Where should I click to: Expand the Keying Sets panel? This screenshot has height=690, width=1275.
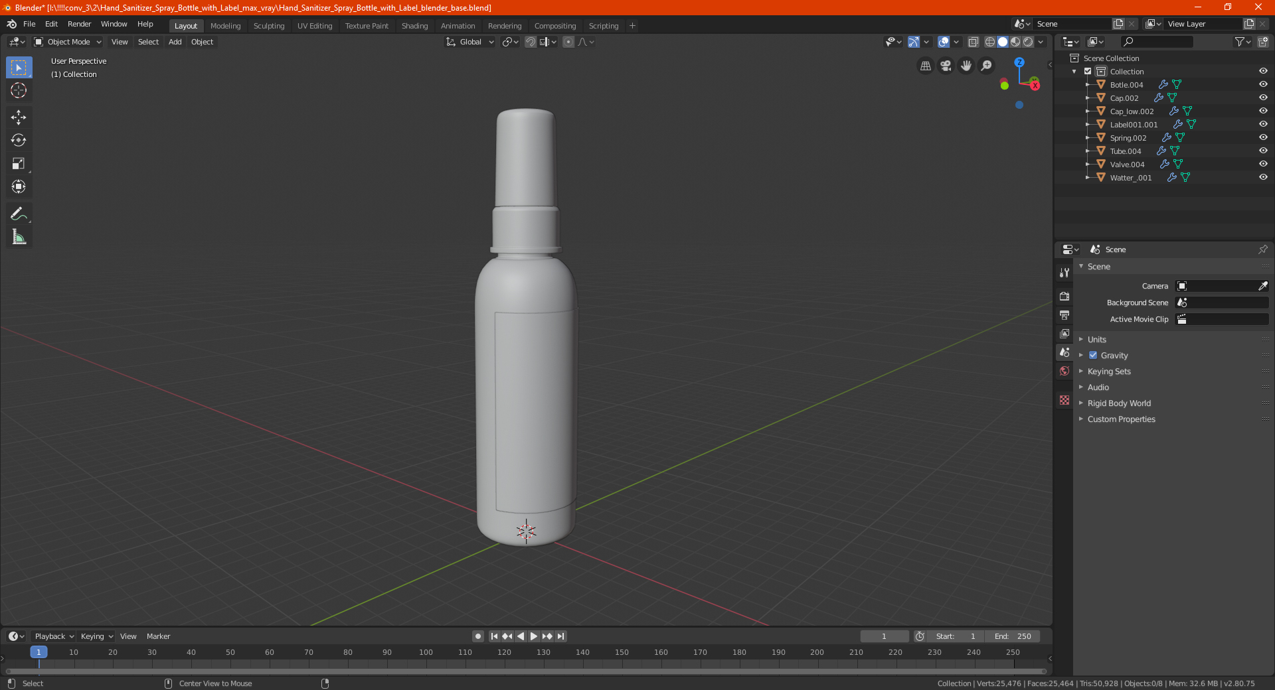(x=1108, y=372)
